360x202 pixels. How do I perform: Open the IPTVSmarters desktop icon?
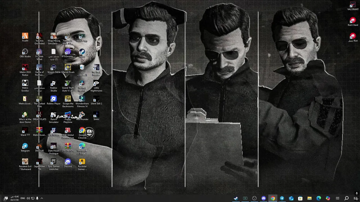[68, 53]
